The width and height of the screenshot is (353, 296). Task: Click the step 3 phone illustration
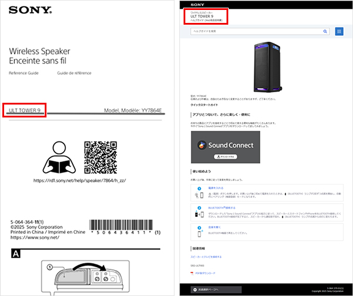(199, 234)
